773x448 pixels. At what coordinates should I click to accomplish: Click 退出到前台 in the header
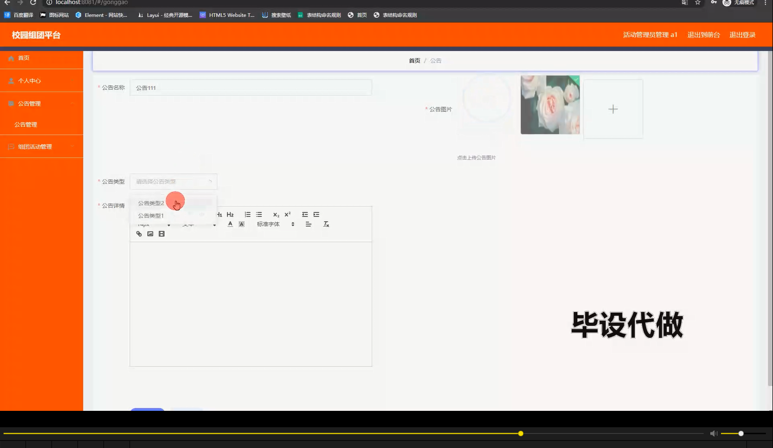click(704, 35)
